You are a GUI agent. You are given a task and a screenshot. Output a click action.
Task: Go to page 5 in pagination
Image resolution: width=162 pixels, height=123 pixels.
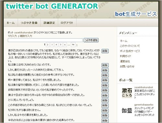(x=61, y=45)
